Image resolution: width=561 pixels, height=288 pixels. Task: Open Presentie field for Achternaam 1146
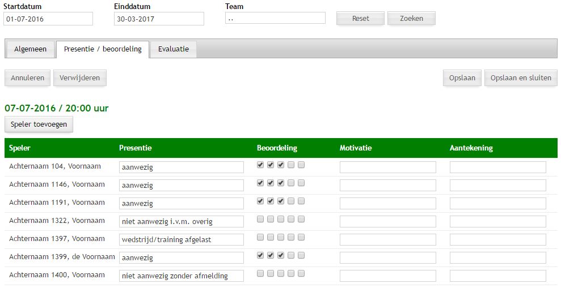pos(182,185)
